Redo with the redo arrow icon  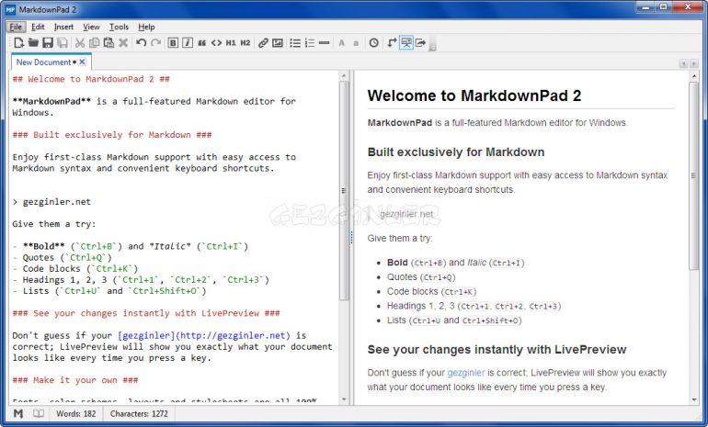coord(155,43)
